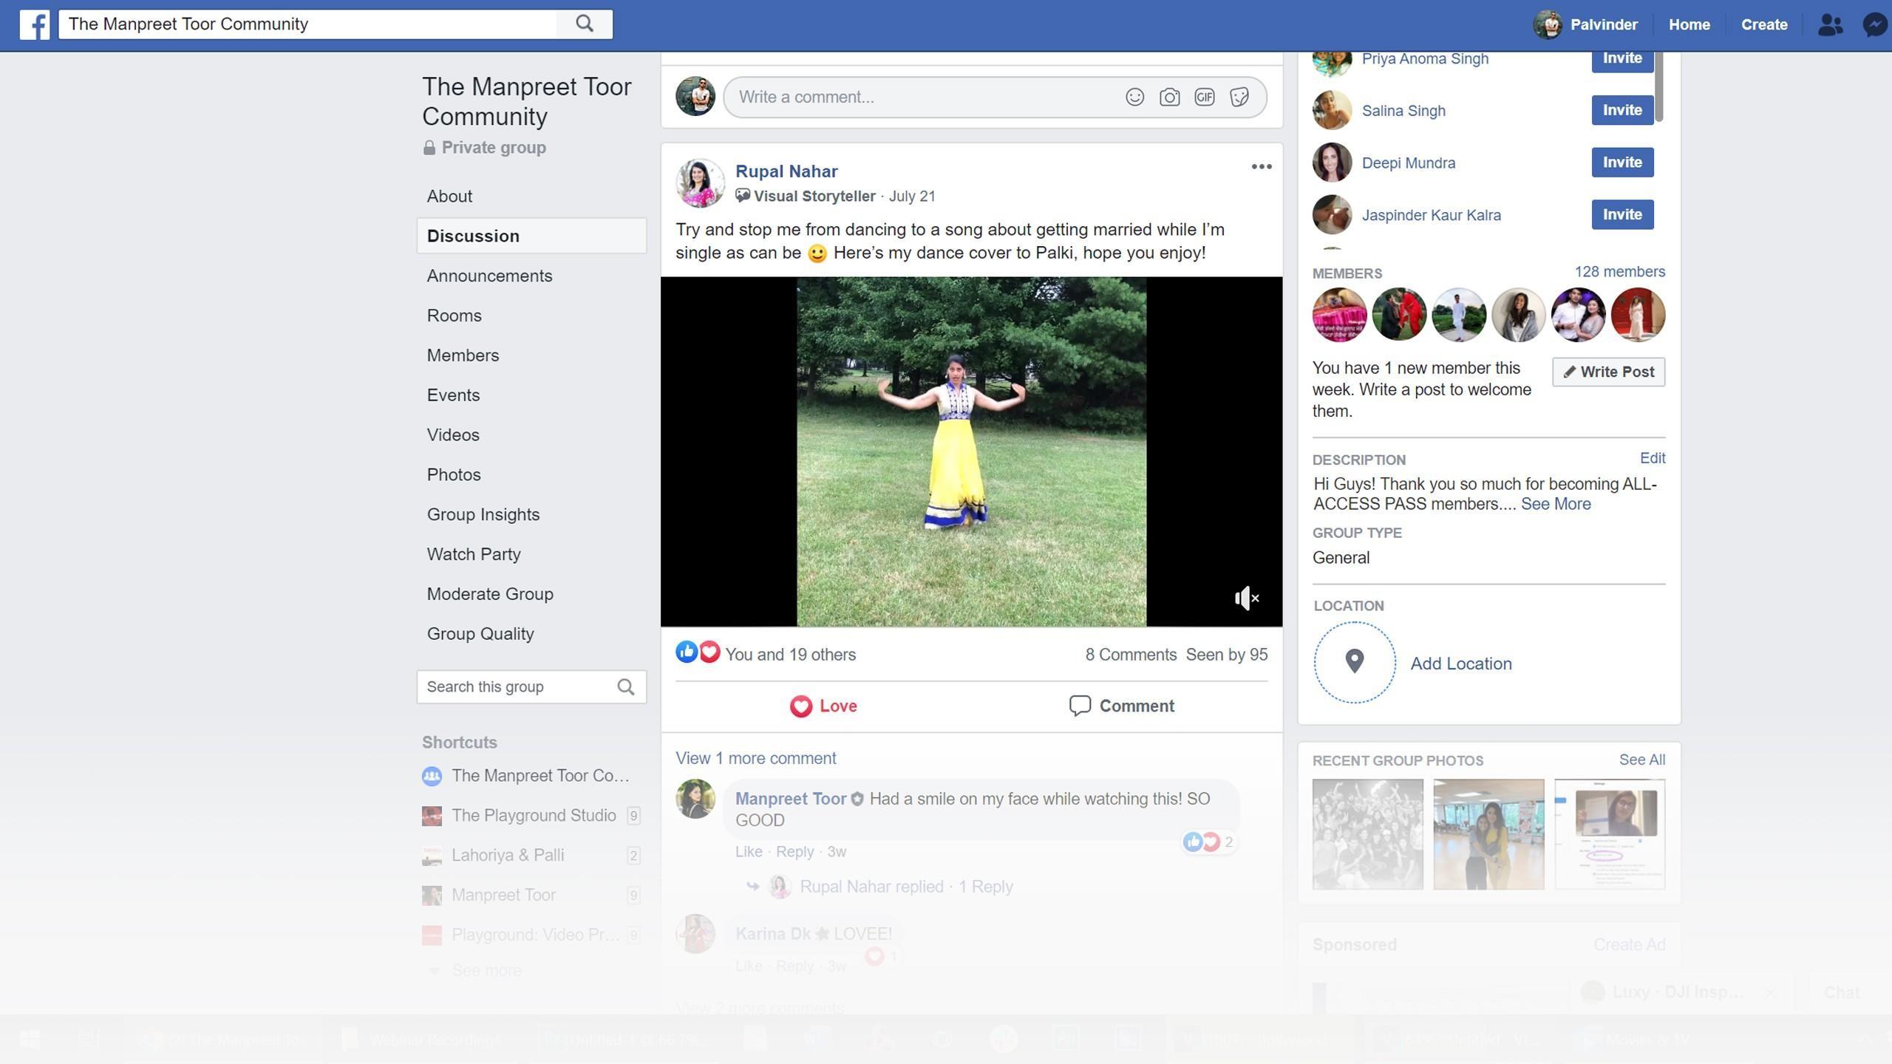Click the Write Post button

[1608, 372]
